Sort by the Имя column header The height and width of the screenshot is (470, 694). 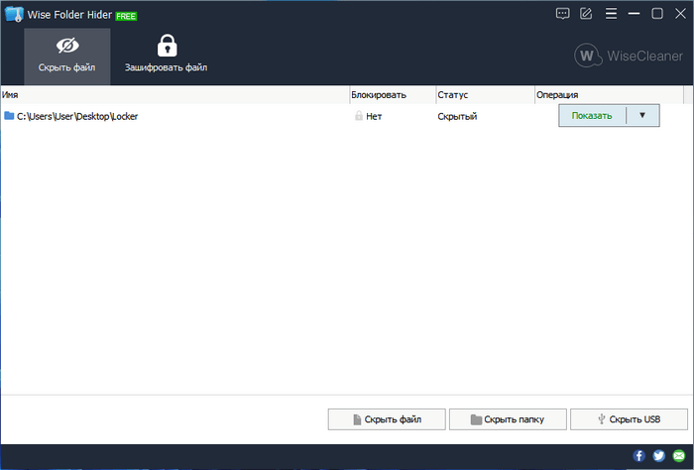[174, 95]
